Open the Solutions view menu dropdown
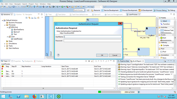This screenshot has width=177, height=99. tap(42, 18)
